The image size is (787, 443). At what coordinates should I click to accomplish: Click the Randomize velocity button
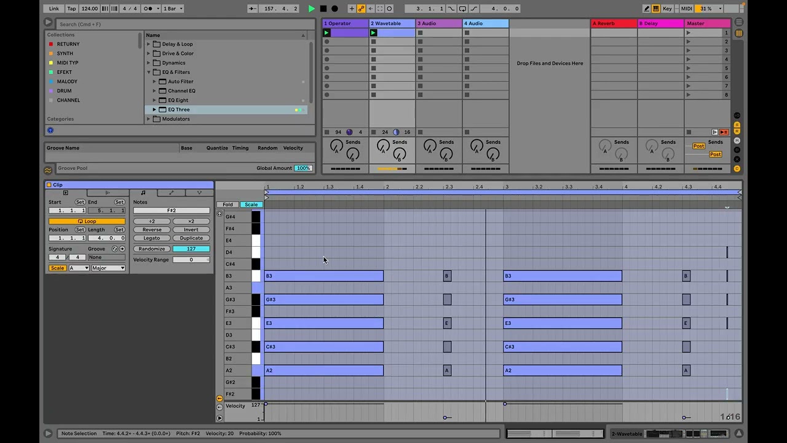pyautogui.click(x=152, y=249)
